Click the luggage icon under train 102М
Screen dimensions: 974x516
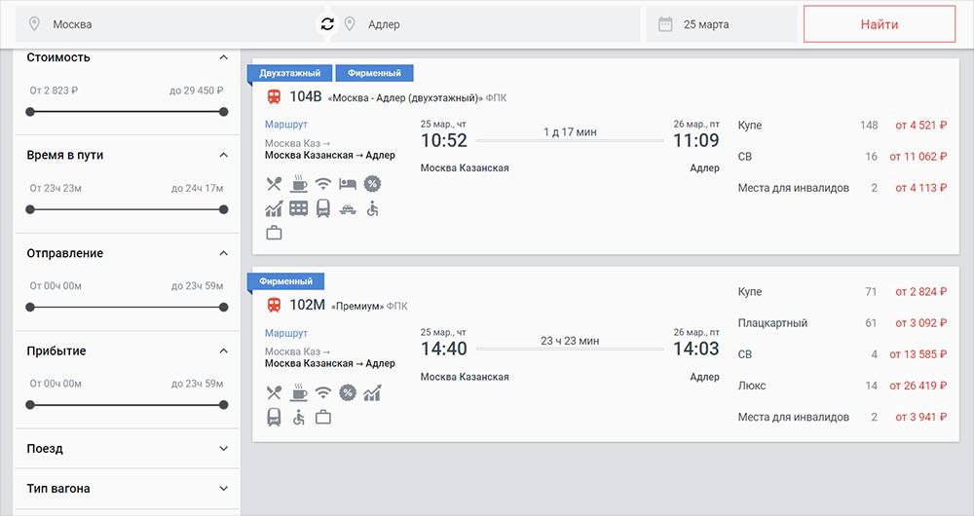point(323,418)
